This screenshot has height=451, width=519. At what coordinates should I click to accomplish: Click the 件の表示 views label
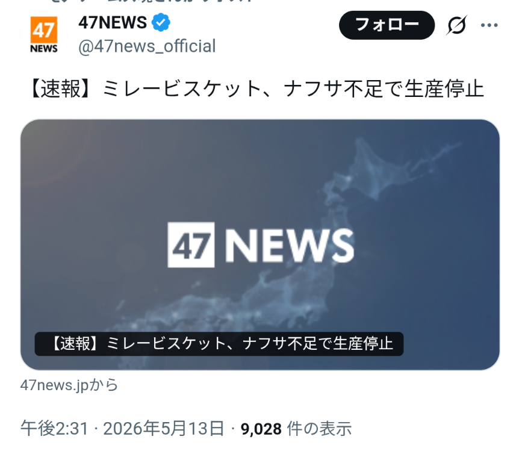pos(319,429)
